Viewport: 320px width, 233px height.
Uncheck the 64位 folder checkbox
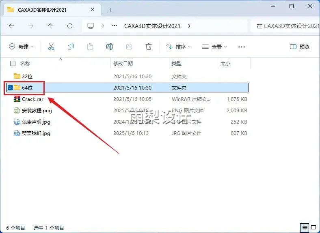[10, 88]
